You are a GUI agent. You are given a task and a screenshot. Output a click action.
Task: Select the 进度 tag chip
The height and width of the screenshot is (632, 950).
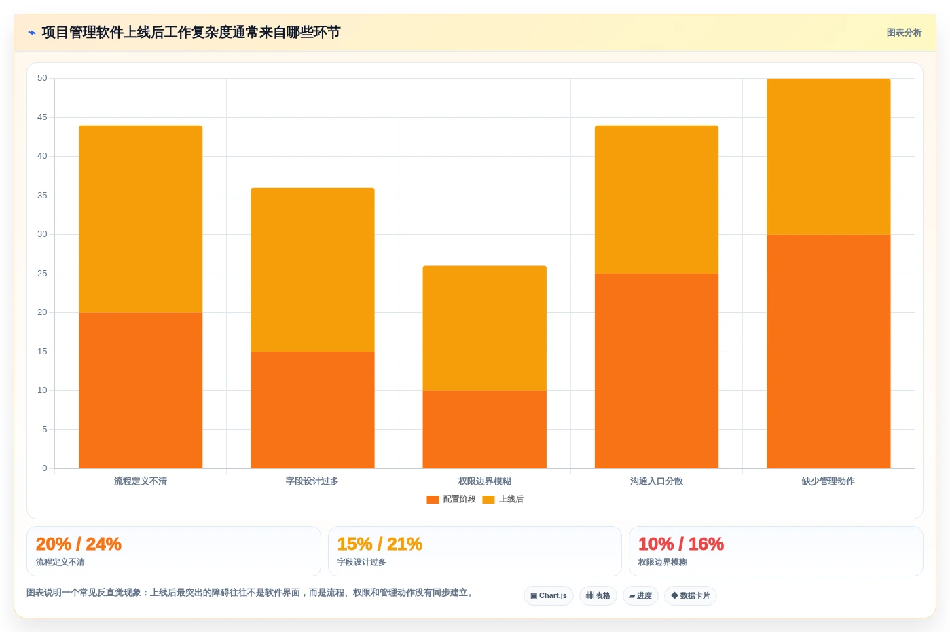640,596
